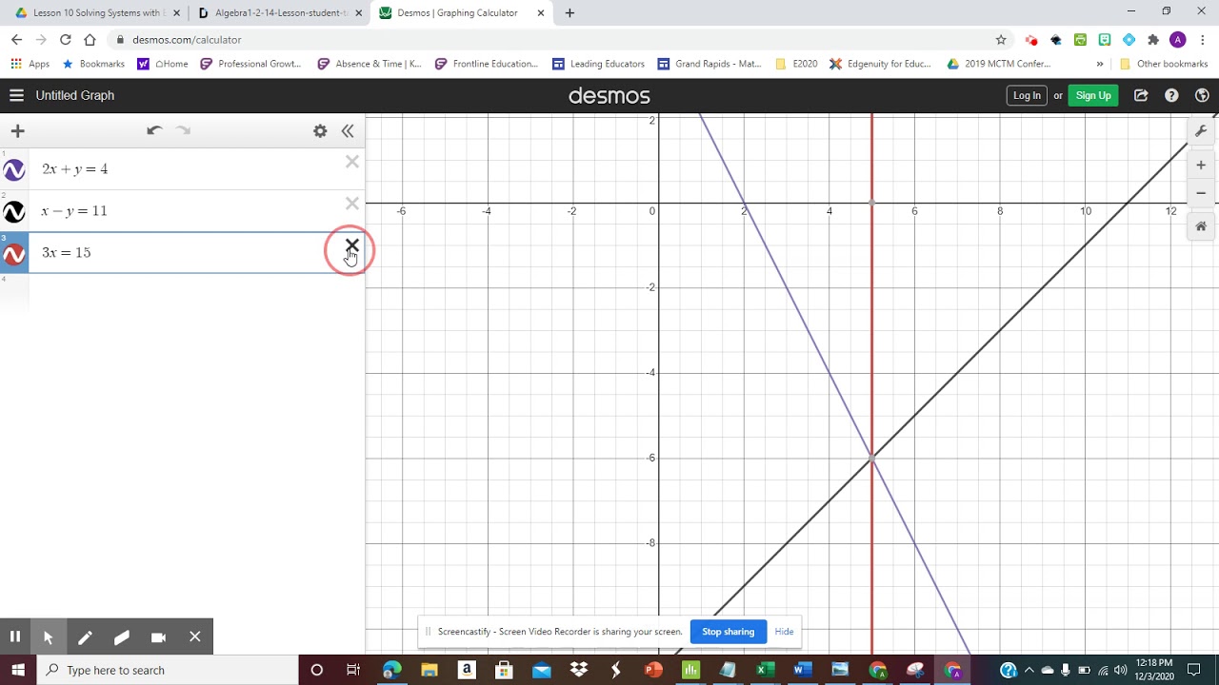This screenshot has height=685, width=1219.
Task: Open the Bookmarks folder in bookmarks bar
Action: coord(92,64)
